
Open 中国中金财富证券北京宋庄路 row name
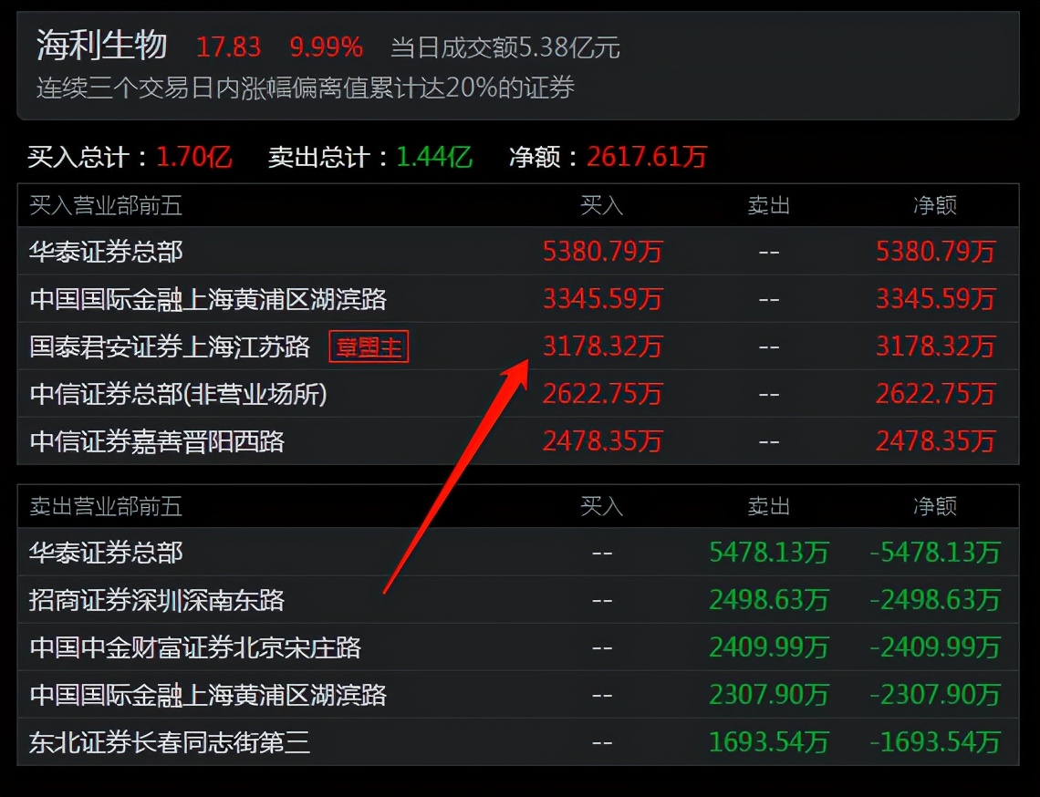coord(195,648)
